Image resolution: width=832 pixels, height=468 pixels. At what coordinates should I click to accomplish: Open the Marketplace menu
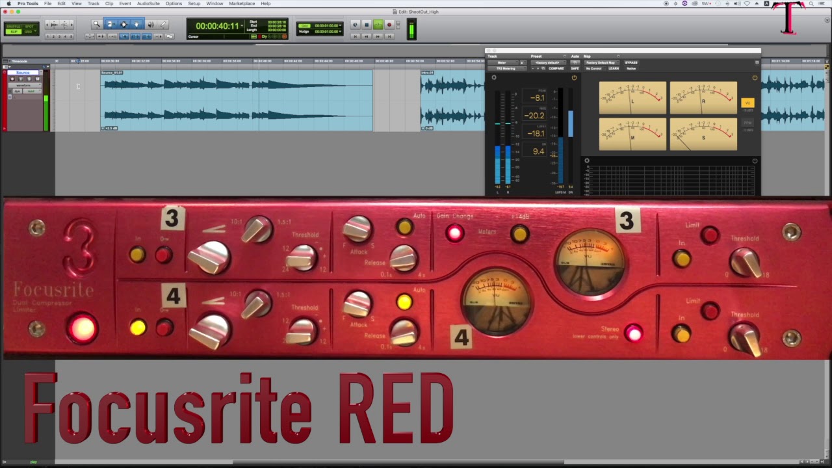coord(242,3)
